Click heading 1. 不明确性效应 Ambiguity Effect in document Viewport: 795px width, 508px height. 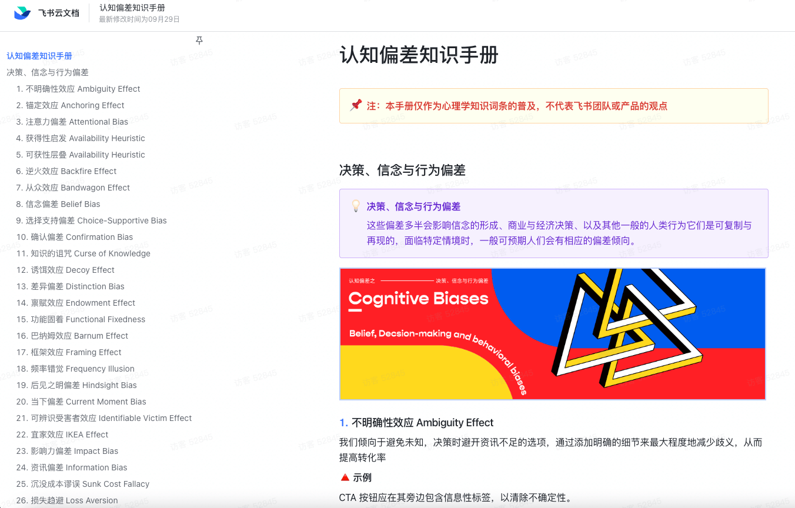[416, 423]
